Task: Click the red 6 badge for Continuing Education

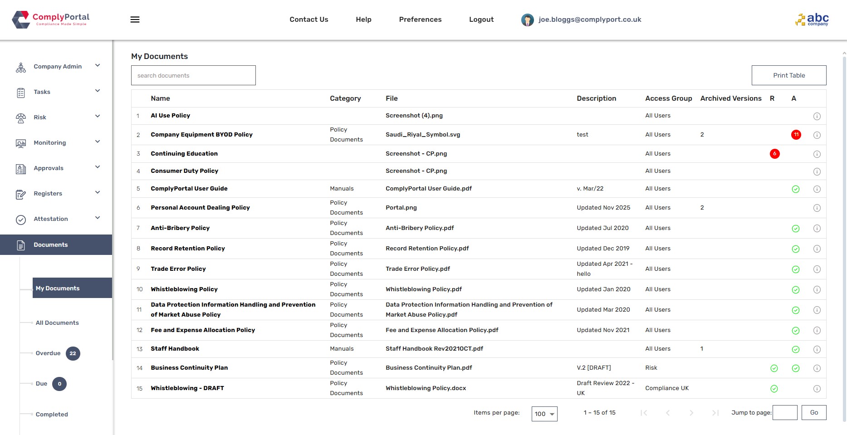Action: 774,154
